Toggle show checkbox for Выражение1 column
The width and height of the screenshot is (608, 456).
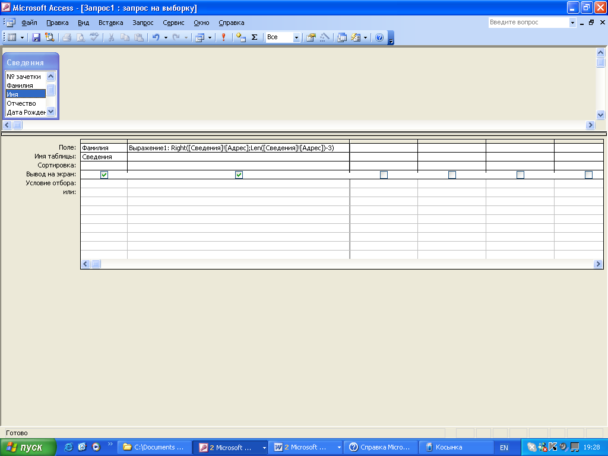click(239, 175)
